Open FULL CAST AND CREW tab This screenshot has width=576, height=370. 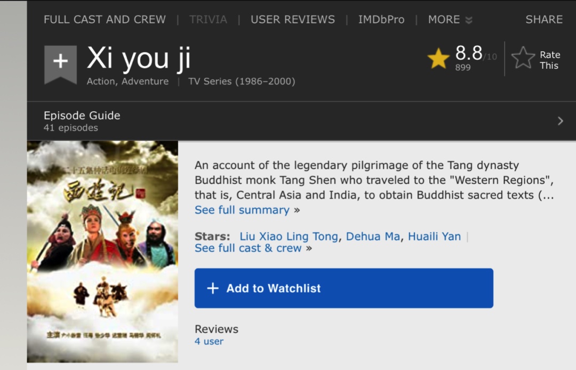pyautogui.click(x=105, y=20)
